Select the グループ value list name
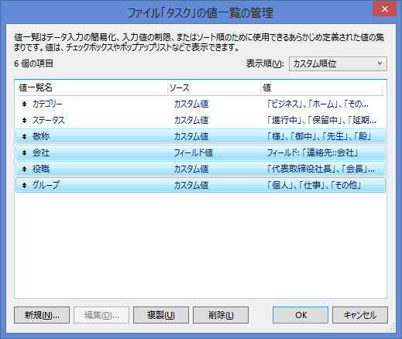The height and width of the screenshot is (339, 402). click(46, 185)
